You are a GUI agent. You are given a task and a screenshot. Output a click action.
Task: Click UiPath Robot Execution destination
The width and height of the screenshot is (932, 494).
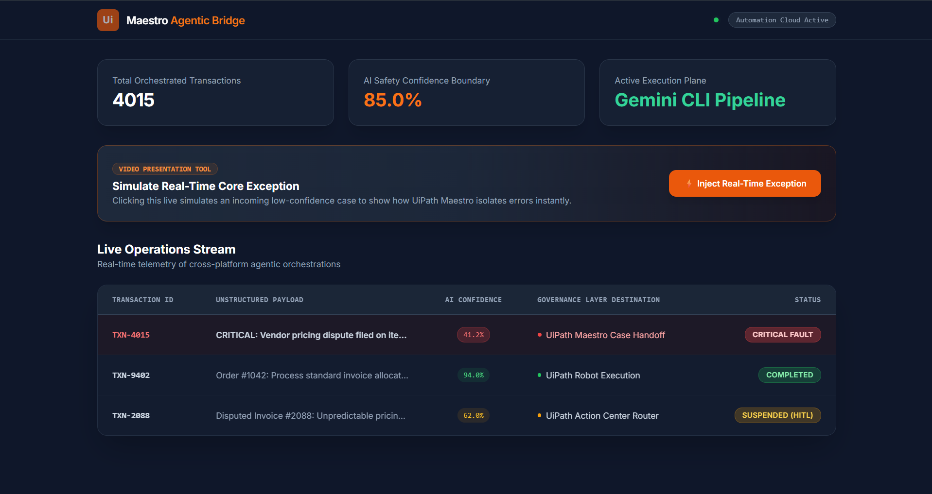(x=593, y=375)
